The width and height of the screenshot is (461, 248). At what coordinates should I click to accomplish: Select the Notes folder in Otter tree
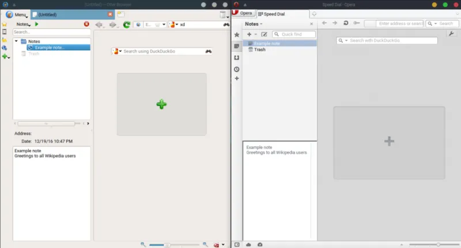[34, 42]
